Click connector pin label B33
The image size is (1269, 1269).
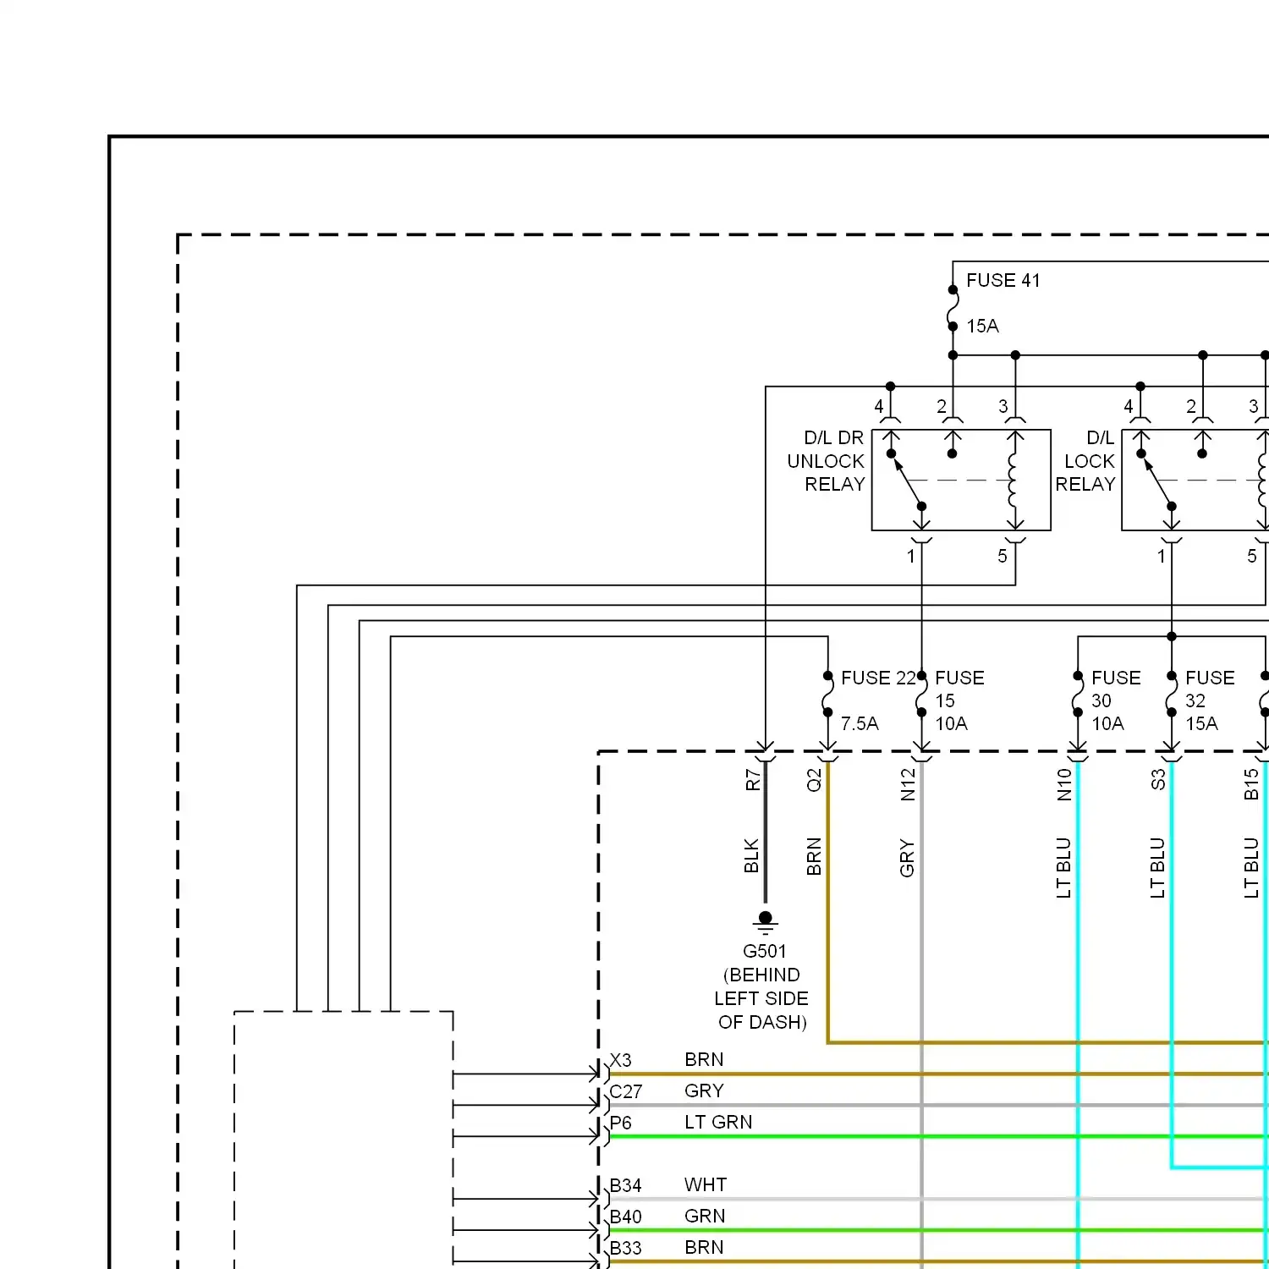(x=626, y=1249)
